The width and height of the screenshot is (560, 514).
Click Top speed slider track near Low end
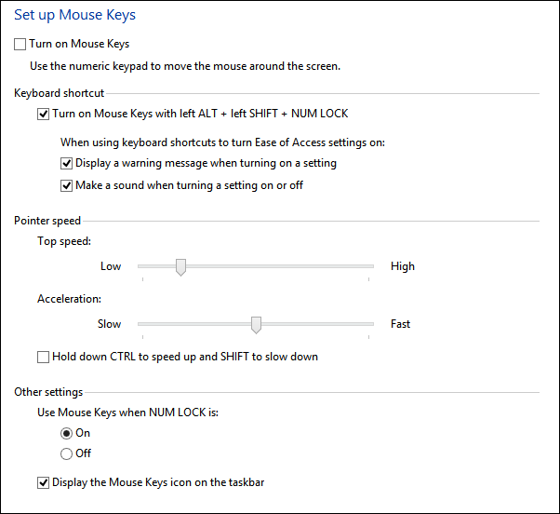(x=149, y=266)
